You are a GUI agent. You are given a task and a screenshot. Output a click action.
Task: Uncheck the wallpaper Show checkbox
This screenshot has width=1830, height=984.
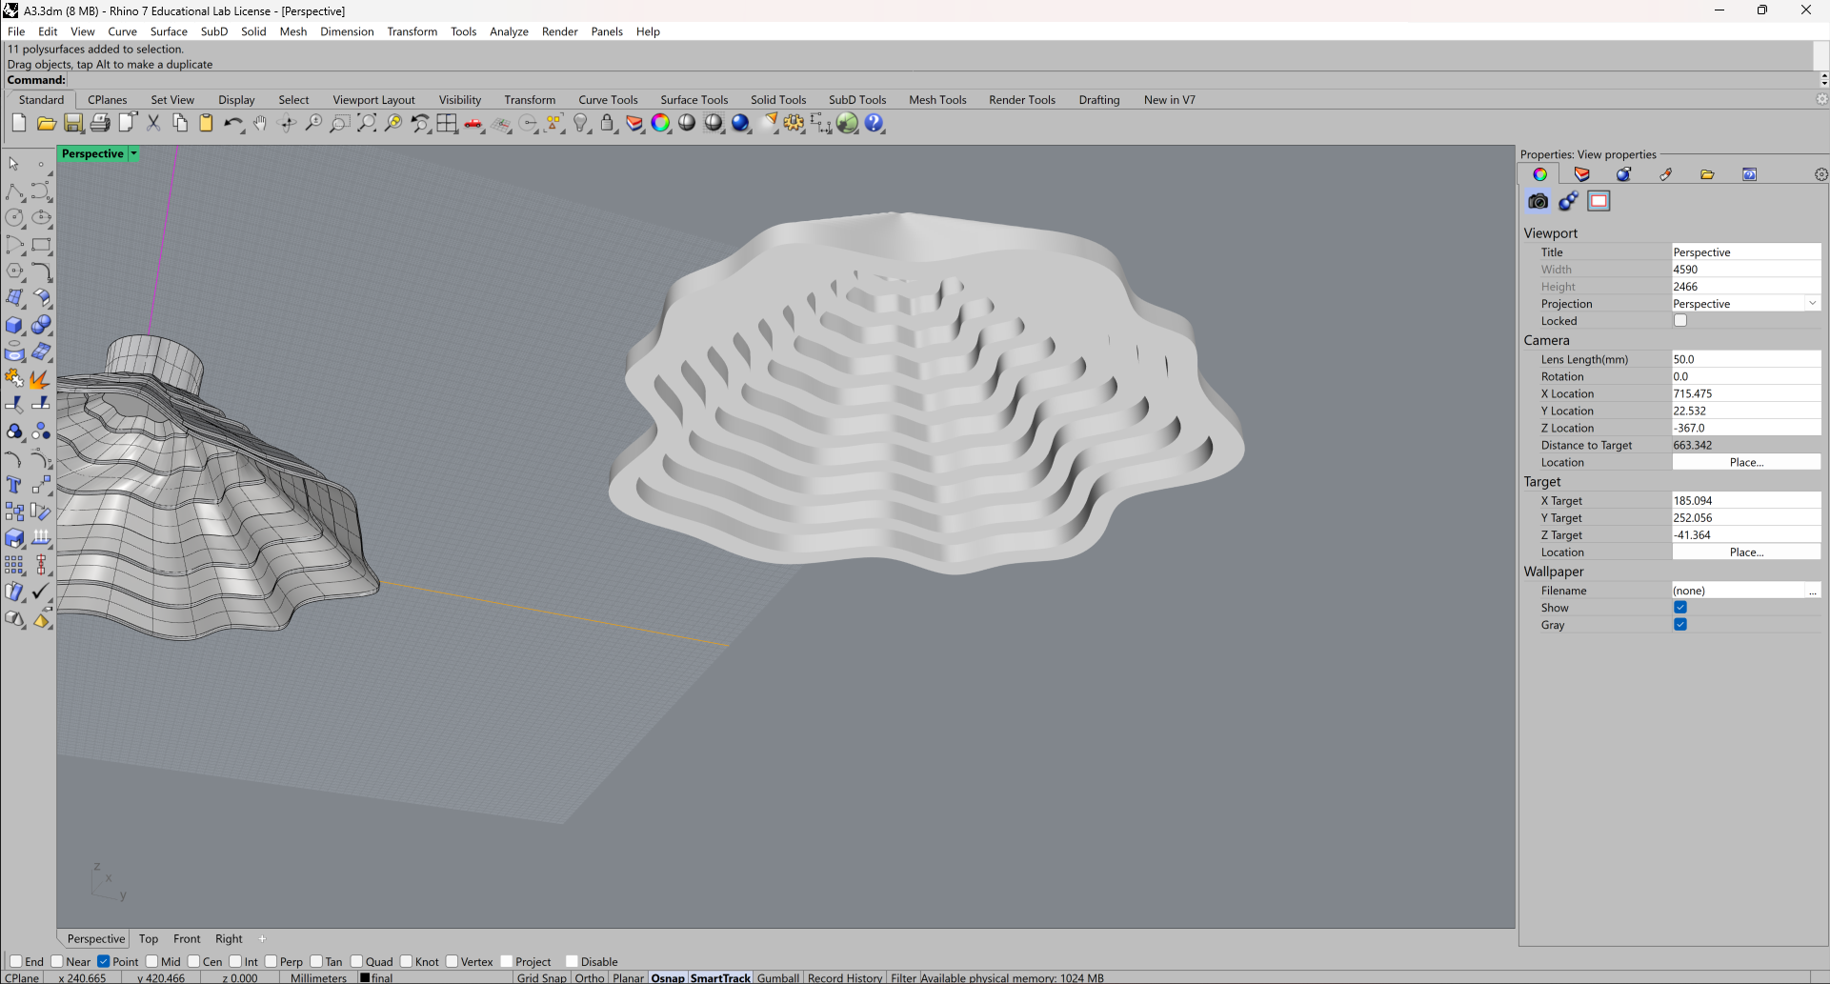[x=1680, y=608]
